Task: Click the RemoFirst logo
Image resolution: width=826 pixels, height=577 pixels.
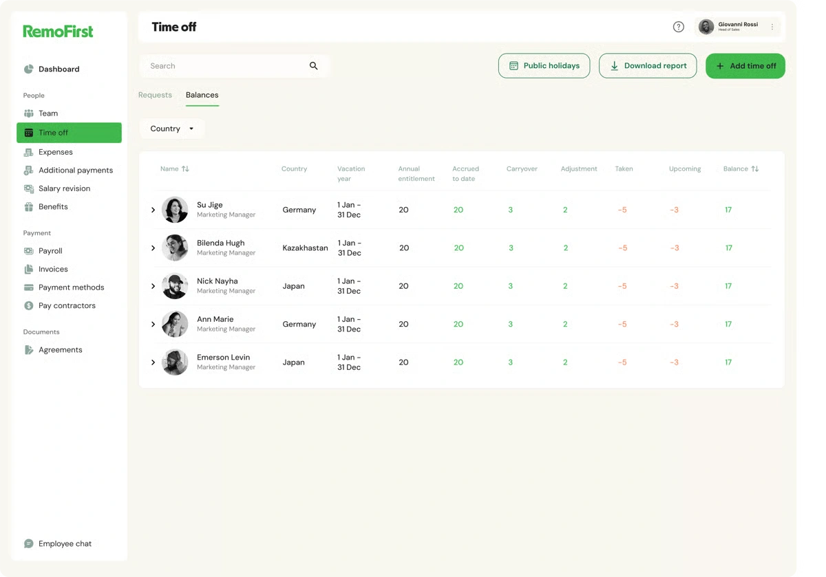Action: 58,32
